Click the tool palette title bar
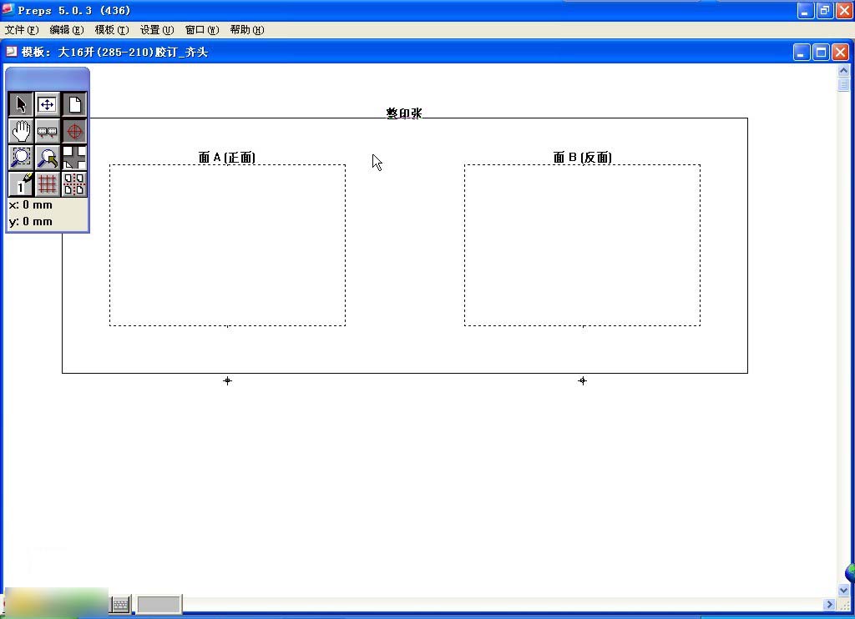Image resolution: width=855 pixels, height=619 pixels. click(x=48, y=78)
